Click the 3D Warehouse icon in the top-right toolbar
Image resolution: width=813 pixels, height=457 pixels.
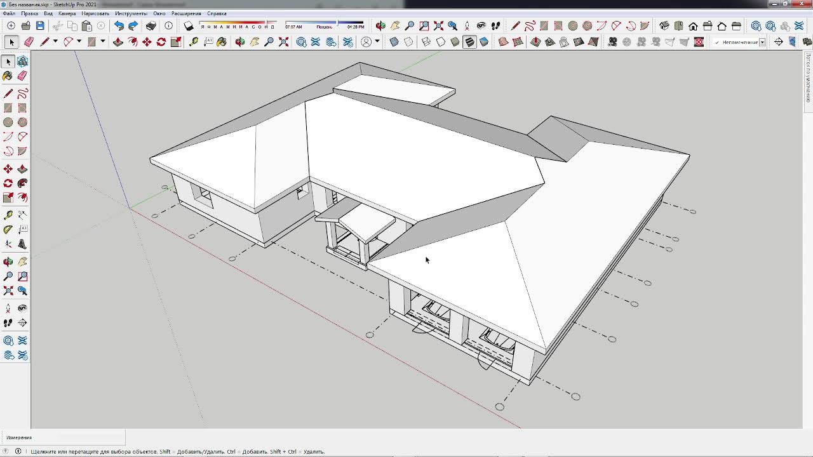tap(756, 26)
